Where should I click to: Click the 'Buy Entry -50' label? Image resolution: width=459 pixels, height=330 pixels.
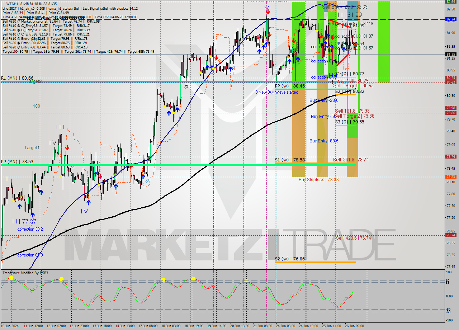pyautogui.click(x=323, y=116)
